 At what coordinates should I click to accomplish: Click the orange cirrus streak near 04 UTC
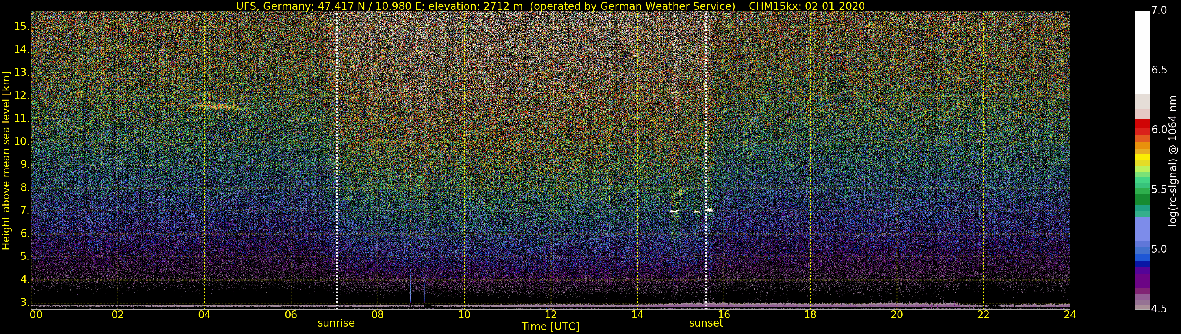(x=217, y=107)
